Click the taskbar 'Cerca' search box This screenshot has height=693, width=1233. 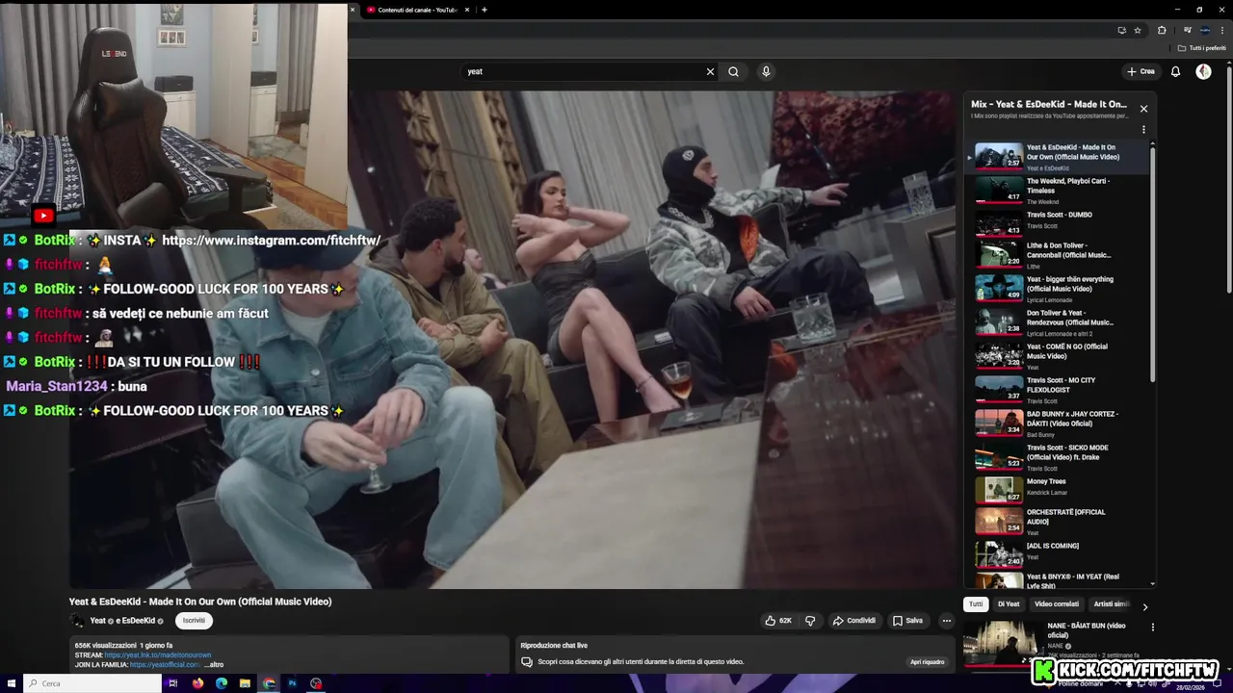pos(92,683)
